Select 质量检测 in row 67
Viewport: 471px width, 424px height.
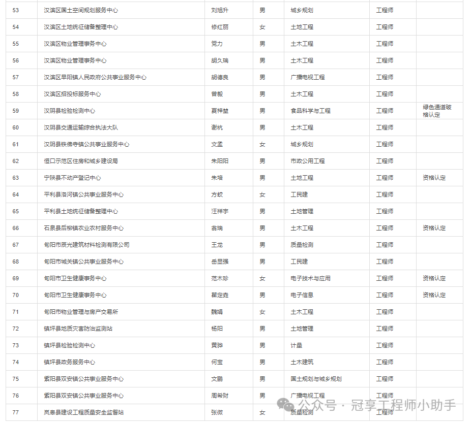(302, 245)
